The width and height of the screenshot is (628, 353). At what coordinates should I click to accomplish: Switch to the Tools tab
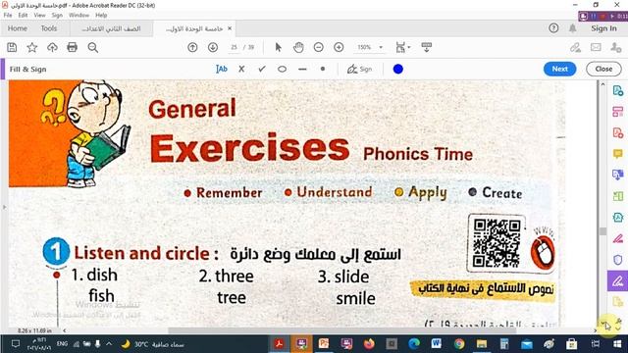coord(49,28)
